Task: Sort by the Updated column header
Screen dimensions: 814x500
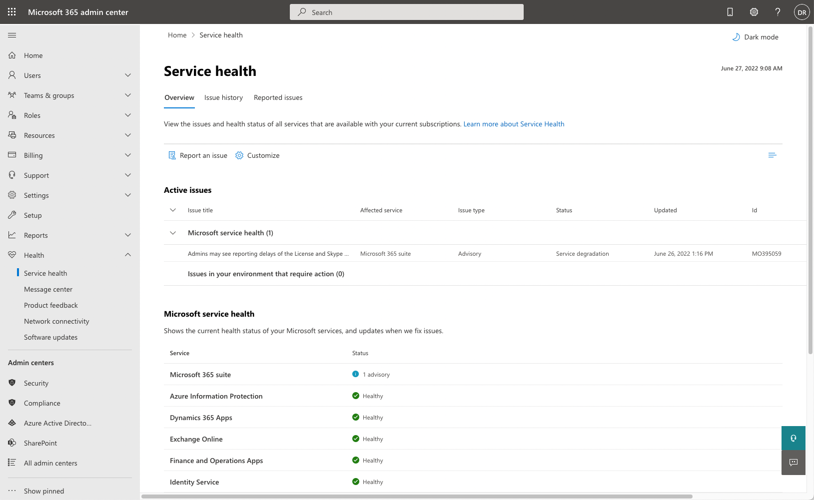Action: click(665, 210)
